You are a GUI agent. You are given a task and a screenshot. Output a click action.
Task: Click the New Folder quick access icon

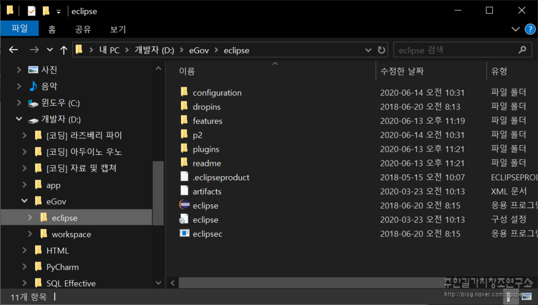[x=46, y=11]
